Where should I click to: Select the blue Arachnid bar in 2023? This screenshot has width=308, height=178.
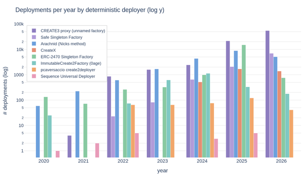pos(157,113)
